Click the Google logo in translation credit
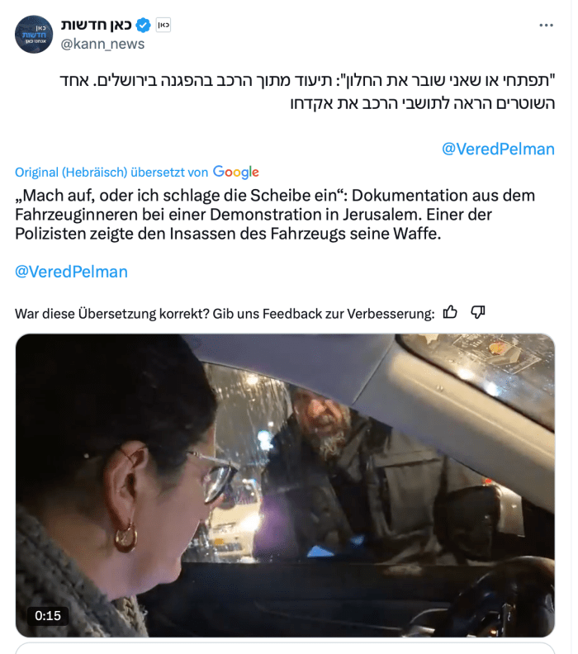 [x=235, y=172]
